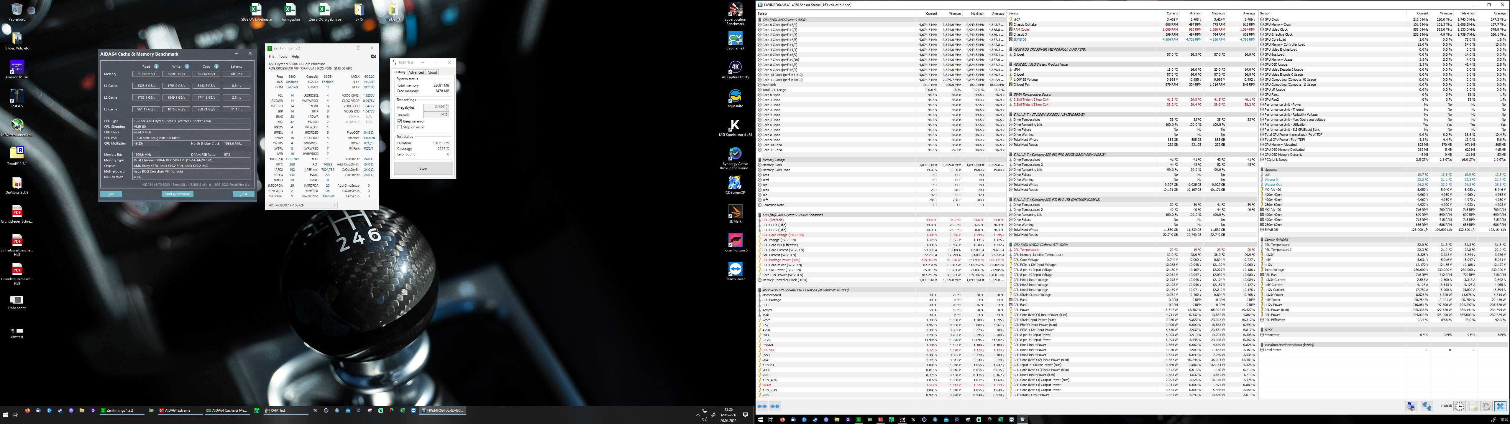Switch to Advanced tab in RAM Test
This screenshot has height=424, width=1510.
tap(416, 72)
